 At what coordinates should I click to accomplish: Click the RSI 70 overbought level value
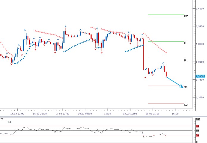pos(197,126)
